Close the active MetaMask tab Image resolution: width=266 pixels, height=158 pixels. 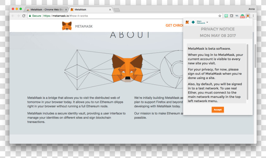[110, 10]
